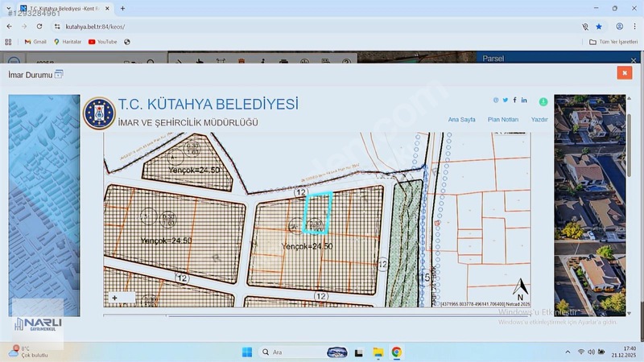The width and height of the screenshot is (644, 362).
Task: Open Tüm Yer İşaretleri folder
Action: (x=613, y=42)
